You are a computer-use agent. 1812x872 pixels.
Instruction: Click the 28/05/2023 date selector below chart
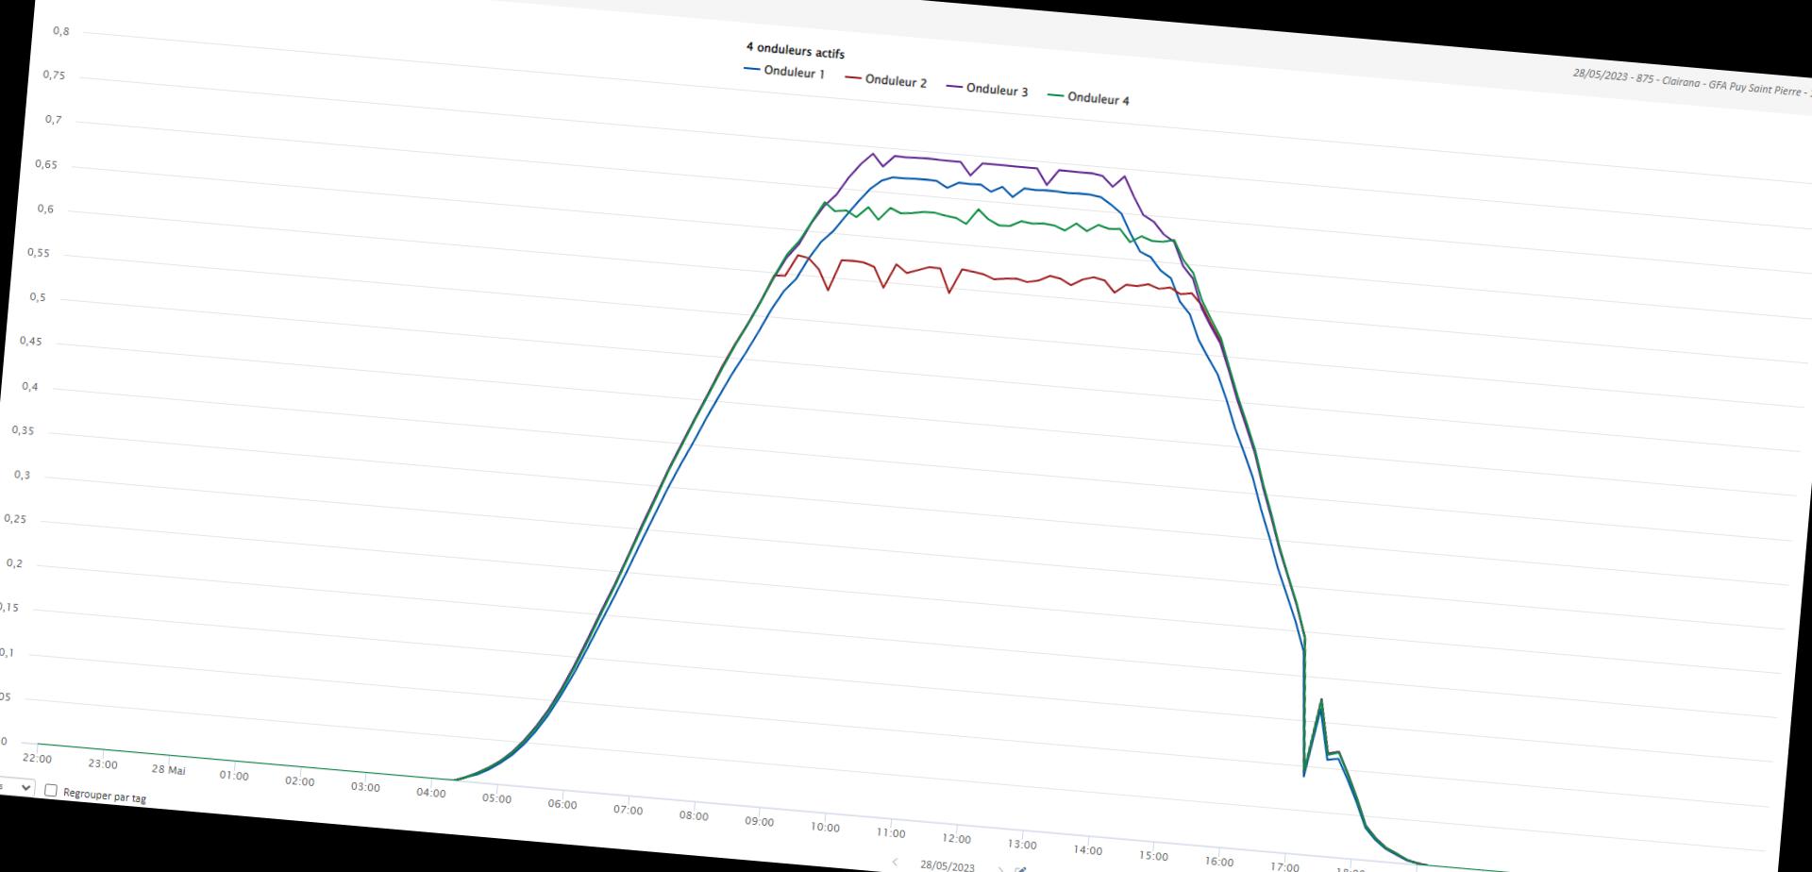(947, 865)
